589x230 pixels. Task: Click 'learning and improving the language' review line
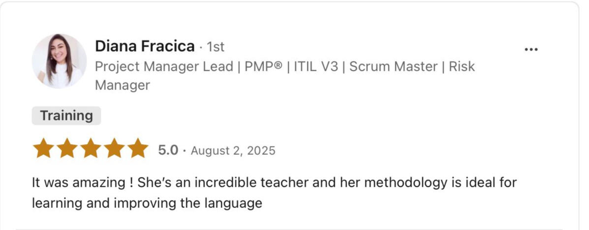[x=147, y=203]
